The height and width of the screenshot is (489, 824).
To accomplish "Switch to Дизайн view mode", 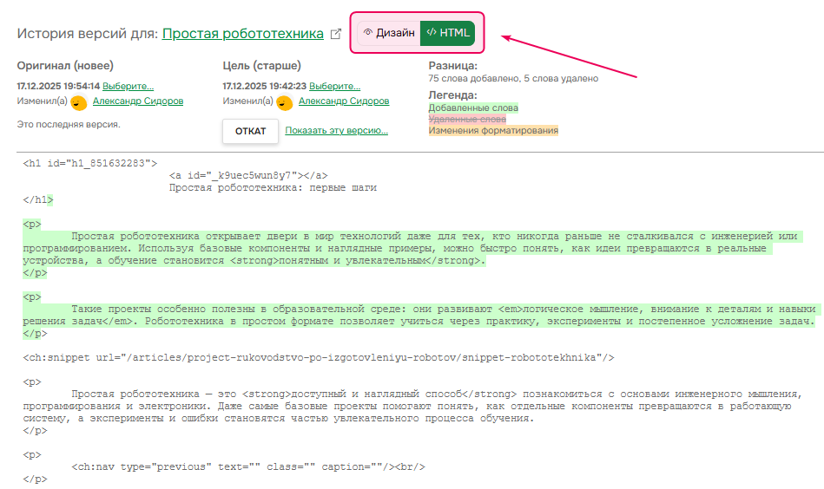I will pos(389,33).
